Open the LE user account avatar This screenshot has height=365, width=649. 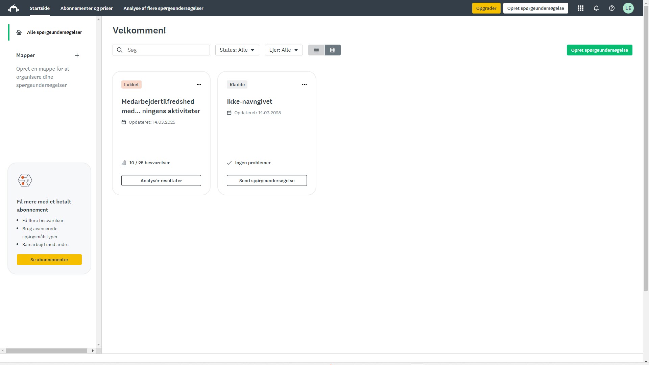coord(628,8)
